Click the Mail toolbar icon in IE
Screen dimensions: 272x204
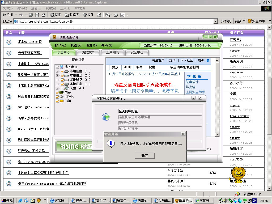click(108, 15)
